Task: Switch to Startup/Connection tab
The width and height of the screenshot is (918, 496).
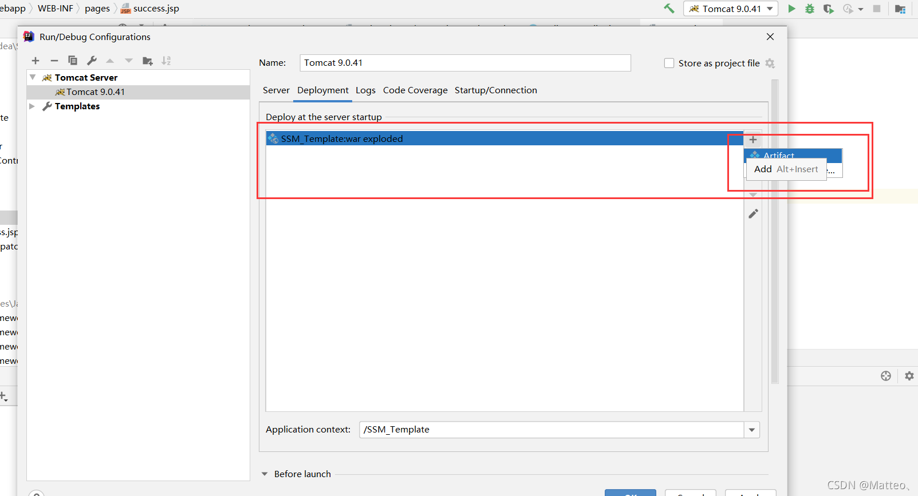Action: [x=496, y=90]
